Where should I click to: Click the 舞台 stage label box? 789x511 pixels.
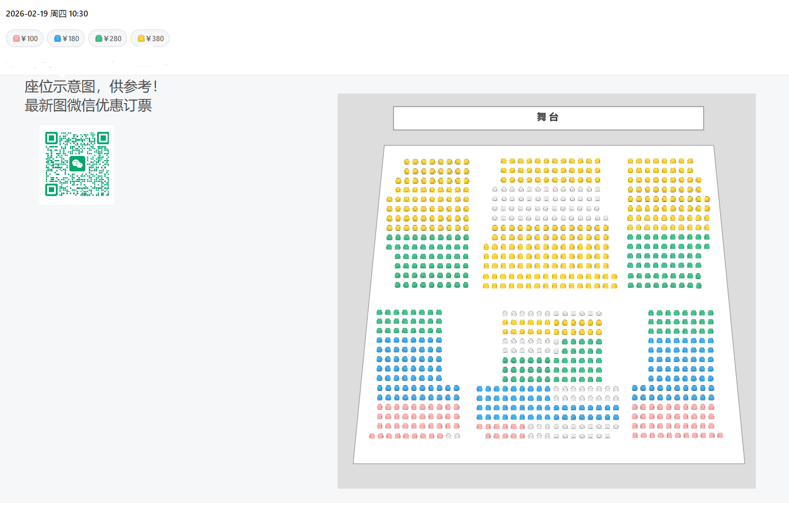coord(548,118)
